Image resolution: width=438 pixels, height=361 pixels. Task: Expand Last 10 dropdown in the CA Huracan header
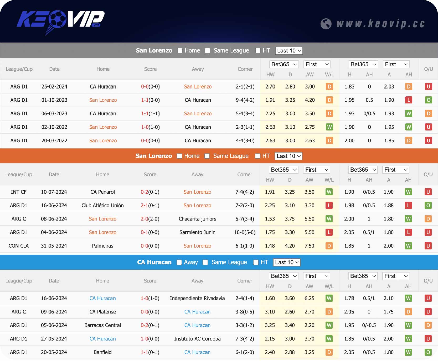pos(287,262)
